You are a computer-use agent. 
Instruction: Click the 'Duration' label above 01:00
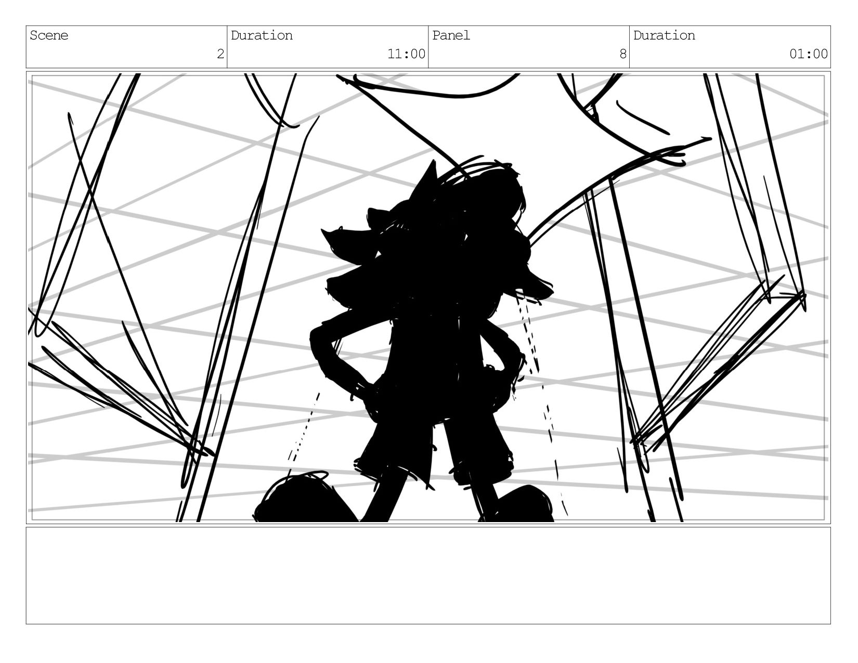point(664,35)
